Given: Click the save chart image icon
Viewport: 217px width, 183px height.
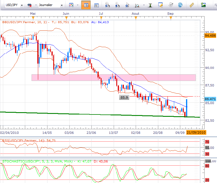Looking at the screenshot, I should tap(203, 5).
